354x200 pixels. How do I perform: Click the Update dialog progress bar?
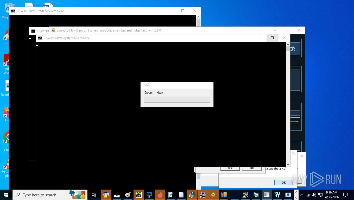pos(177,99)
